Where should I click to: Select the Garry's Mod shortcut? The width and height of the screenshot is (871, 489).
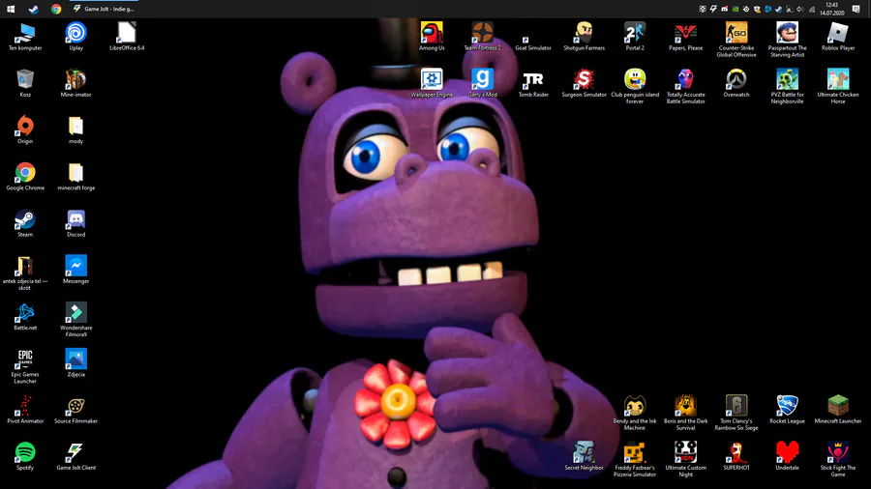482,83
